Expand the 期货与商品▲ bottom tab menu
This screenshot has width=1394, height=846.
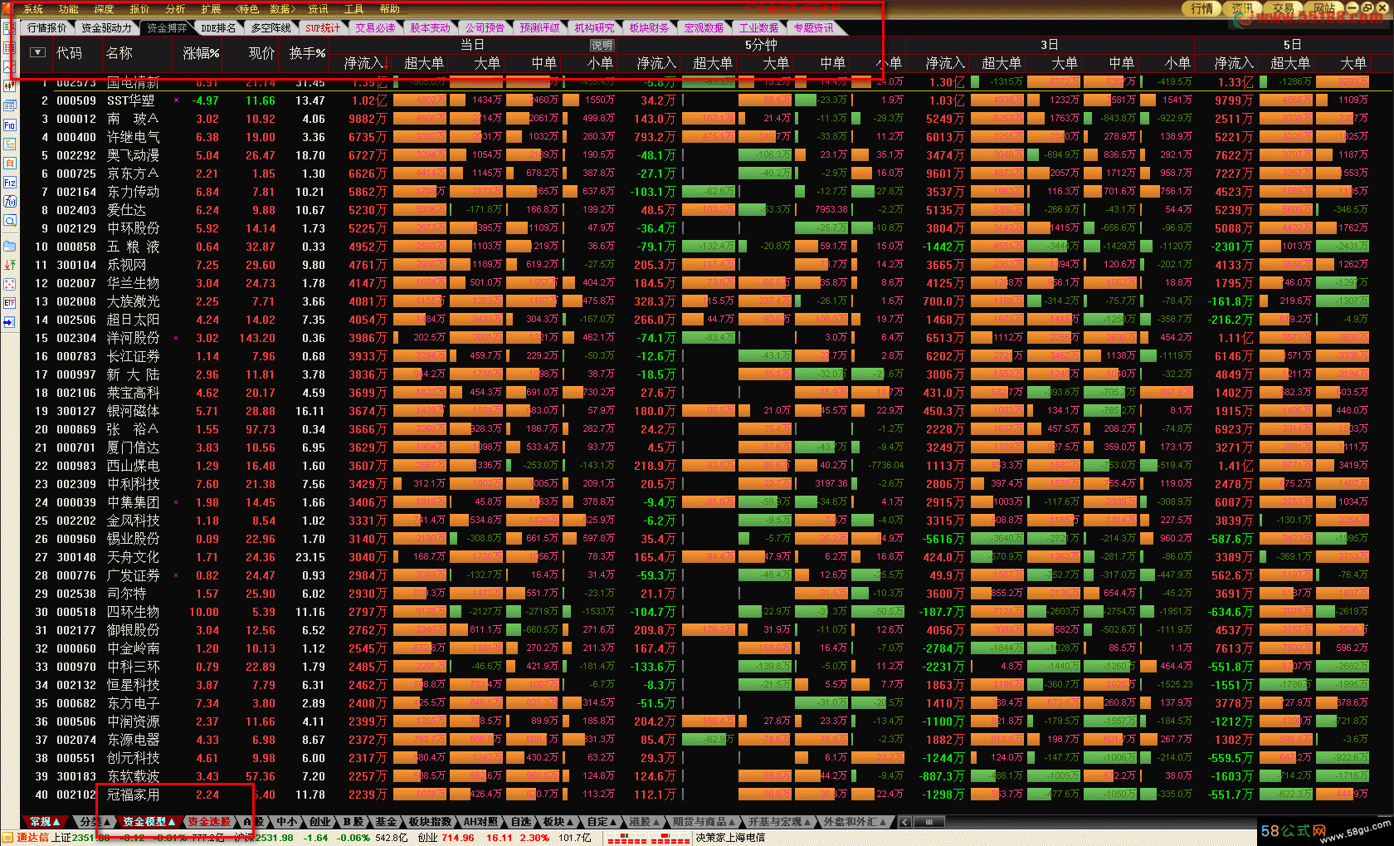(x=704, y=822)
